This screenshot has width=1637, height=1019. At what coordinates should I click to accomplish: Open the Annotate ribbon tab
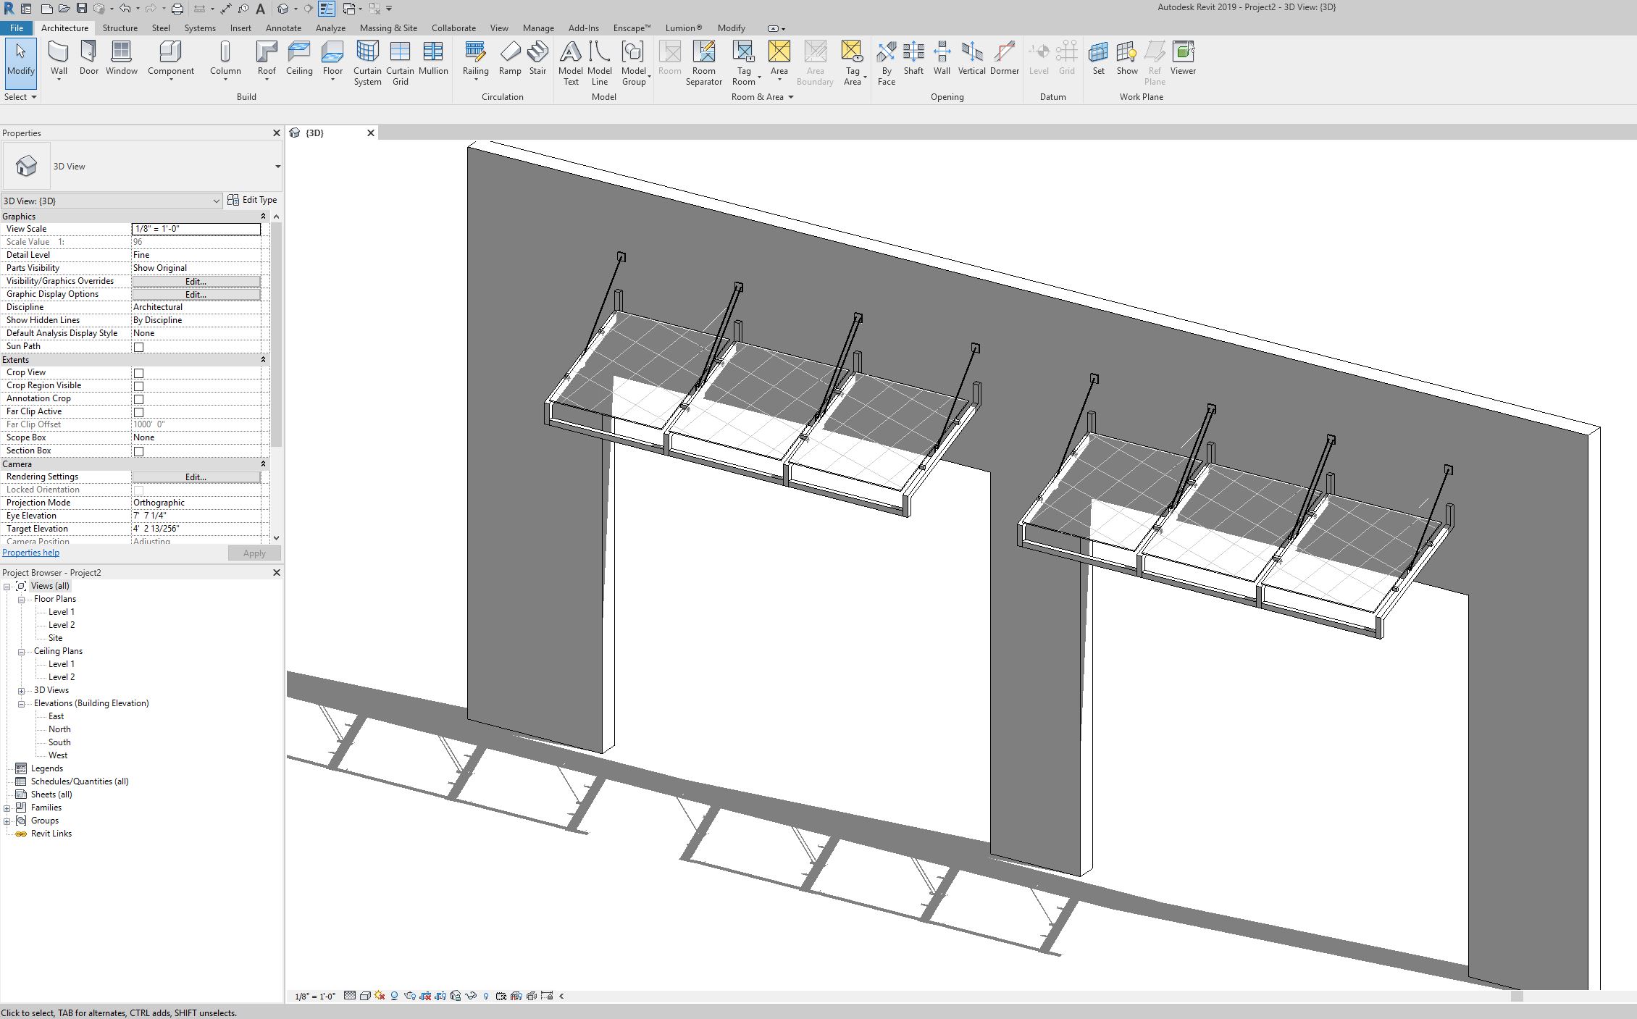(x=283, y=28)
